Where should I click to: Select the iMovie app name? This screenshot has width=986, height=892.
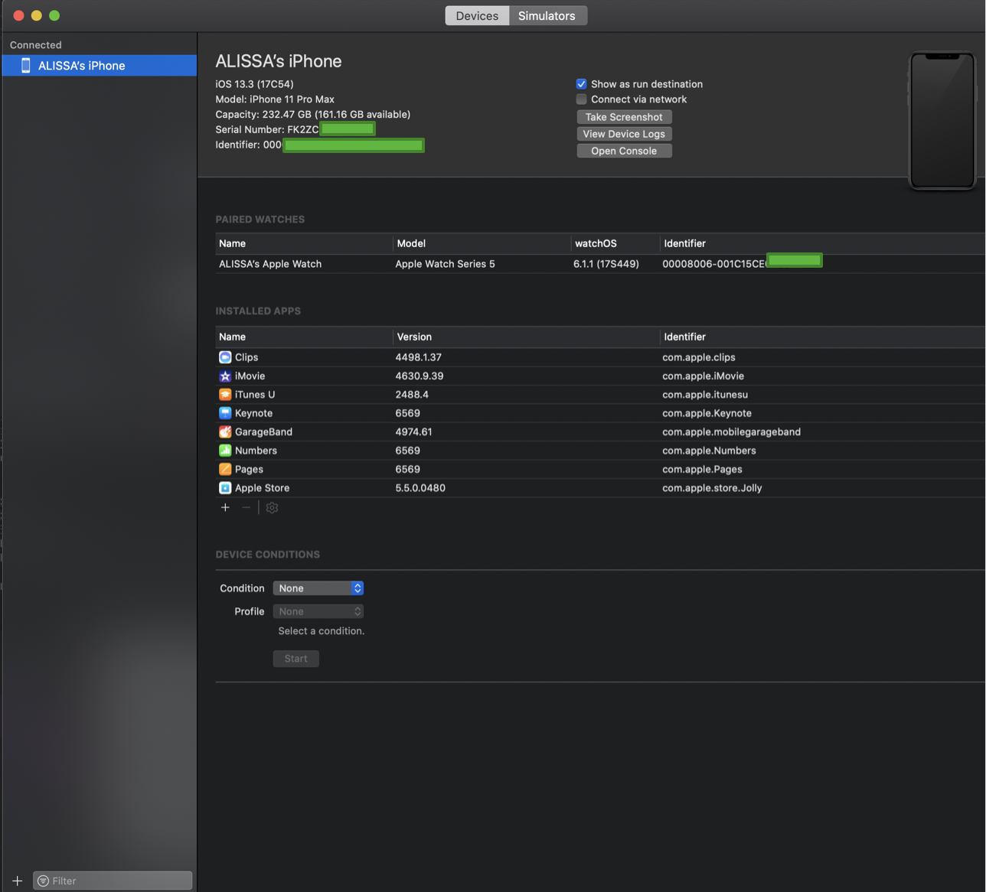click(250, 376)
